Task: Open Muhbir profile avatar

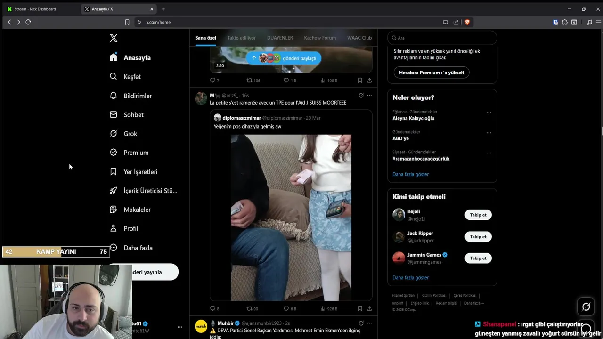Action: pyautogui.click(x=201, y=326)
